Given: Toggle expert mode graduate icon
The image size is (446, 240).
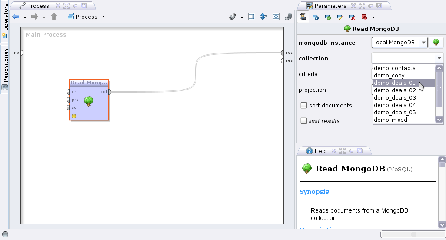Looking at the screenshot, I should coord(303,17).
